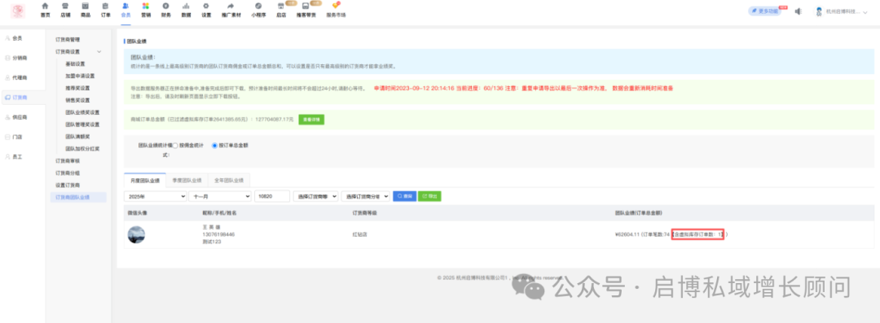
Task: Open the 2025年 year dropdown
Action: coord(155,196)
